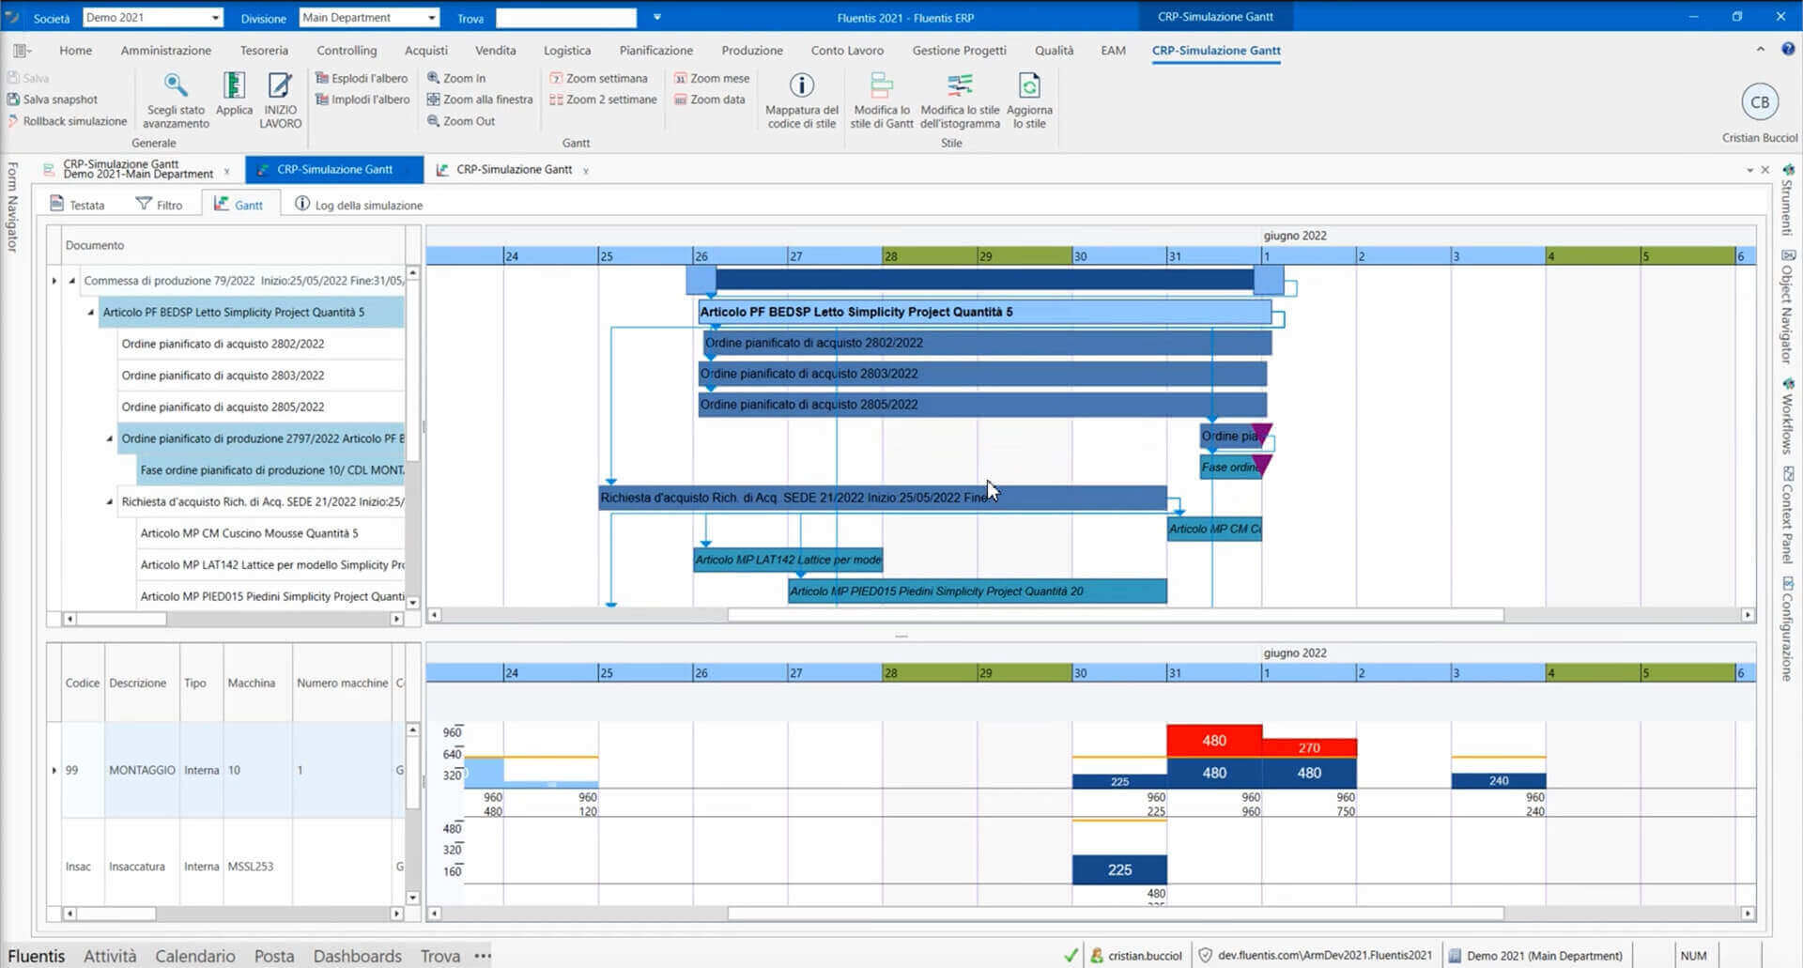1803x968 pixels.
Task: Collapse Richiesta d'acquisto Rich. di Acq. node
Action: (110, 502)
